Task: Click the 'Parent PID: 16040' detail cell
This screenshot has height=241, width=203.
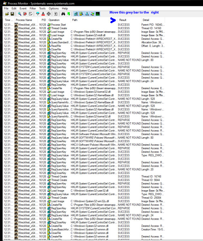Action: click(153, 25)
